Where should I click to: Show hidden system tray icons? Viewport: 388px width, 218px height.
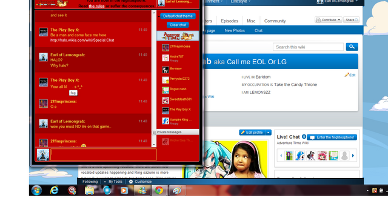(367, 191)
